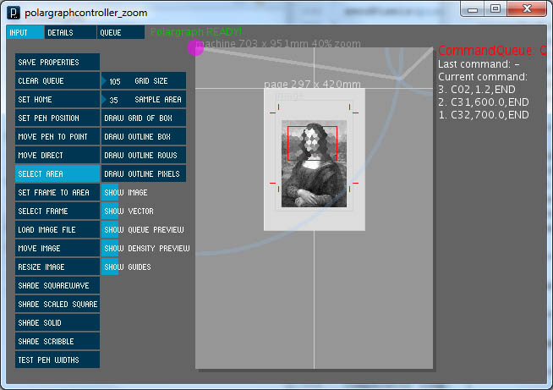Click DRAW OUTLINE ROWS
This screenshot has width=553, height=390.
pos(144,156)
